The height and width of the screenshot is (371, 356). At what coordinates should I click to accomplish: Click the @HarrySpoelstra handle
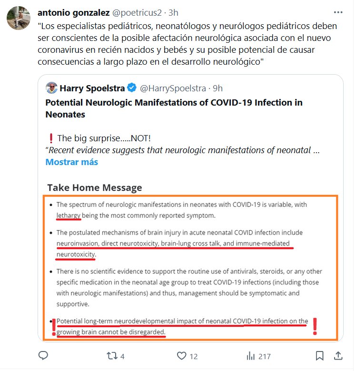(x=173, y=88)
